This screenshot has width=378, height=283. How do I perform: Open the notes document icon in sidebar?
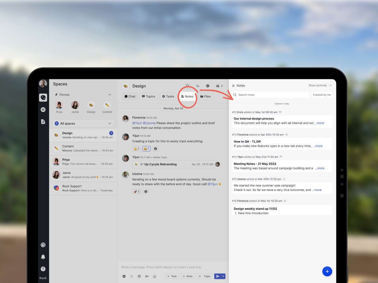43,121
